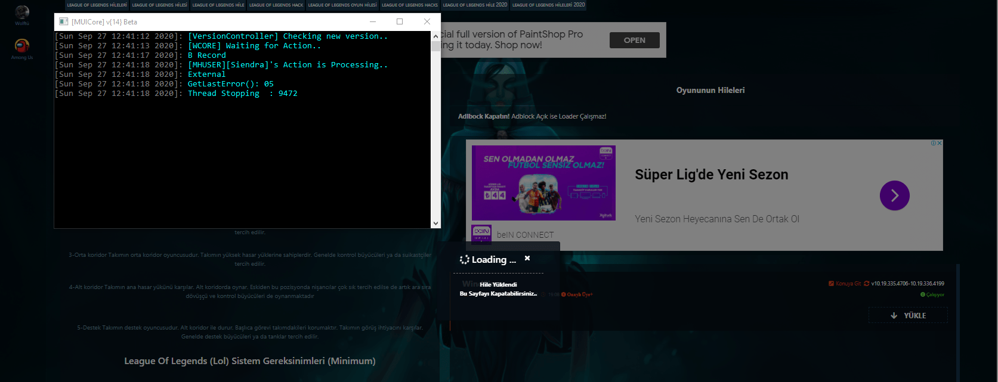Click the GetLastError(): 05 console line
998x382 pixels.
click(164, 84)
